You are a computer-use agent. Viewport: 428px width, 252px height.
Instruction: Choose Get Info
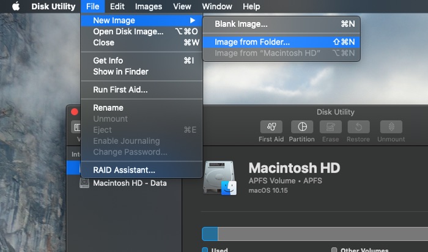pyautogui.click(x=141, y=61)
